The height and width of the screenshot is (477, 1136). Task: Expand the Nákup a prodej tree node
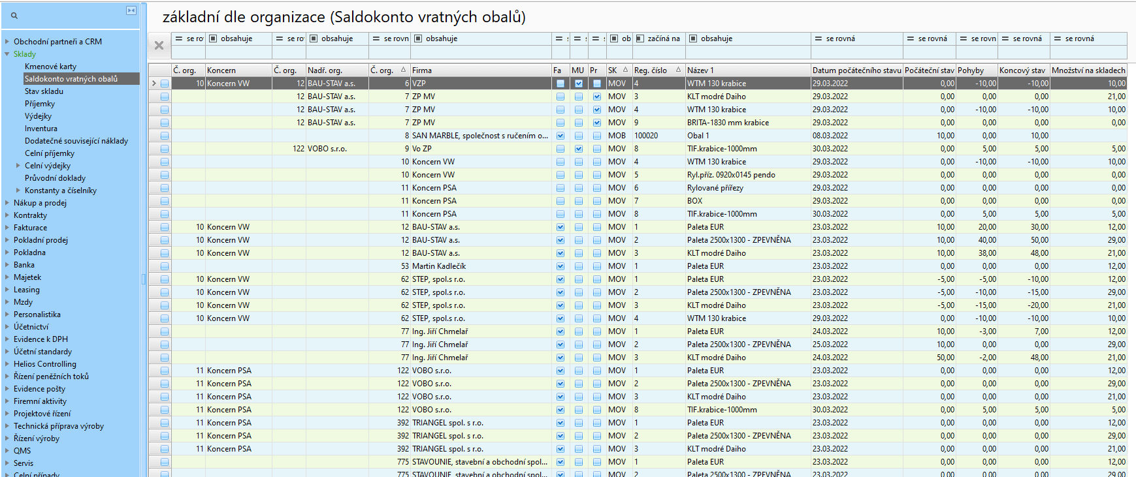click(x=7, y=202)
